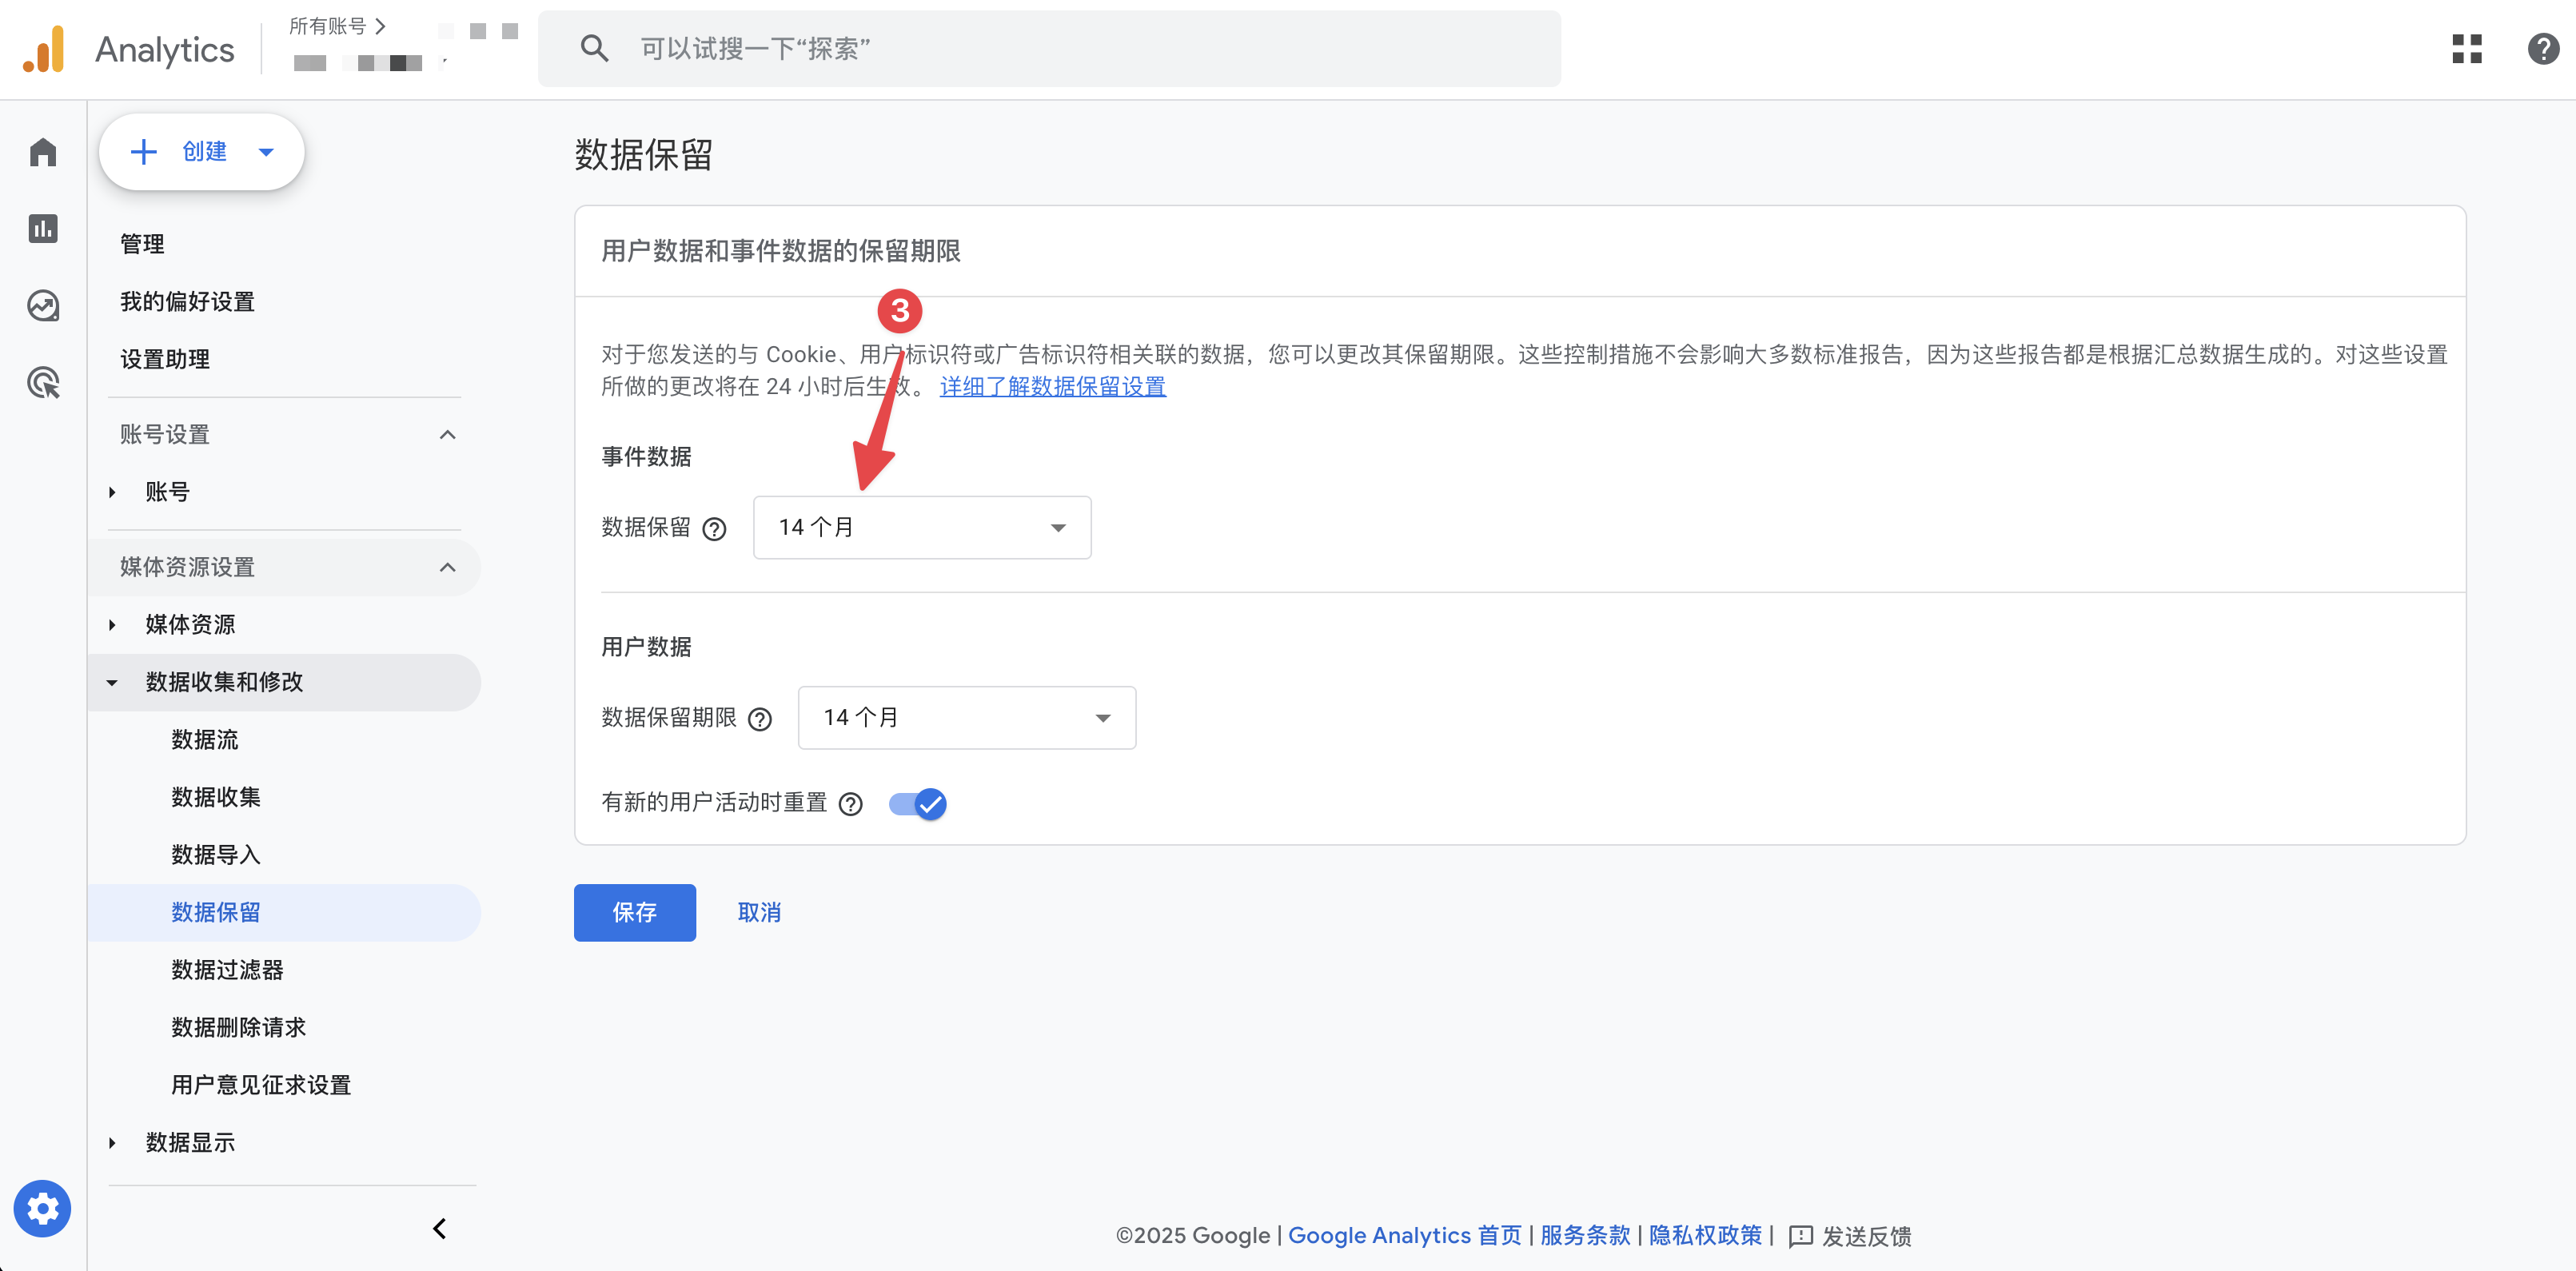Open the Admin gear icon
Viewport: 2576px width, 1271px height.
coord(43,1208)
